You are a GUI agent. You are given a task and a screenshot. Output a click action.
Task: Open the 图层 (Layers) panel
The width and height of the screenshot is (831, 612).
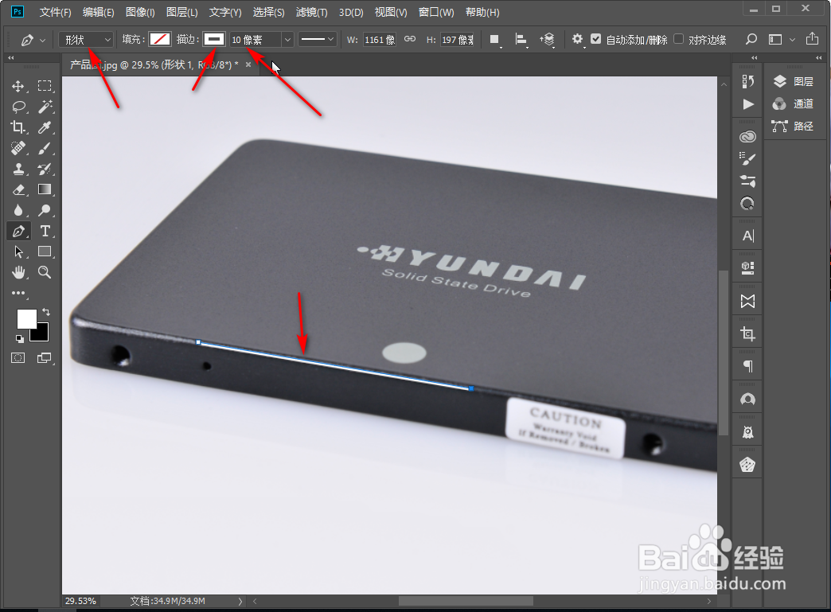(x=794, y=81)
